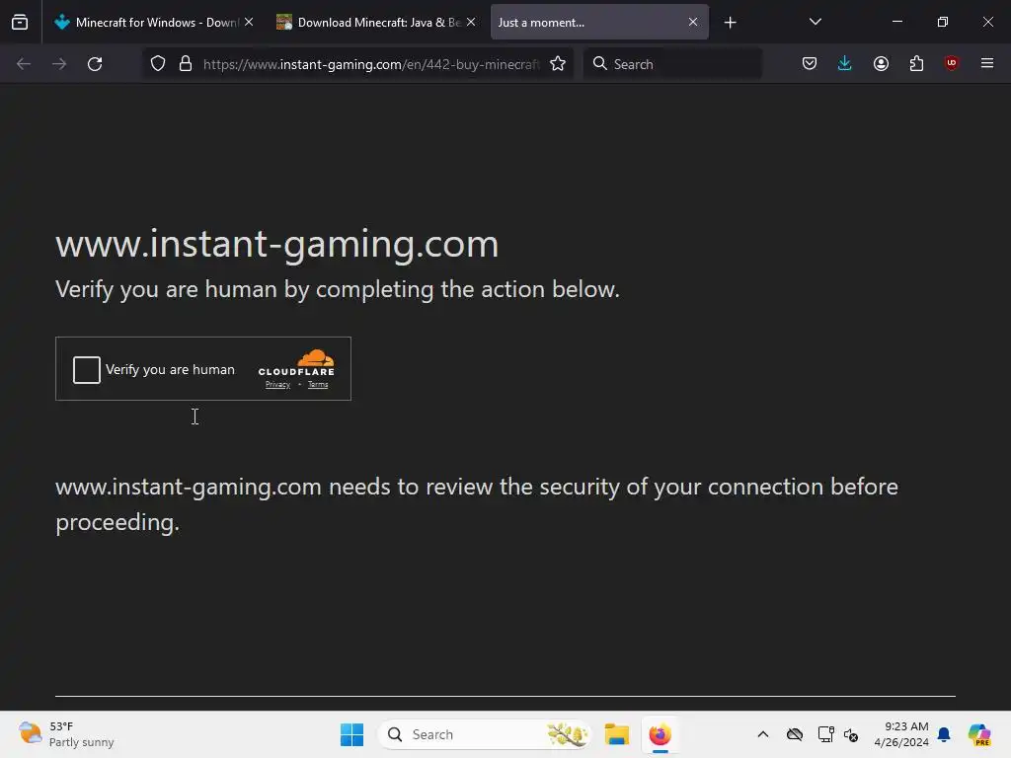1011x758 pixels.
Task: Open the notifications bell icon
Action: (x=944, y=734)
